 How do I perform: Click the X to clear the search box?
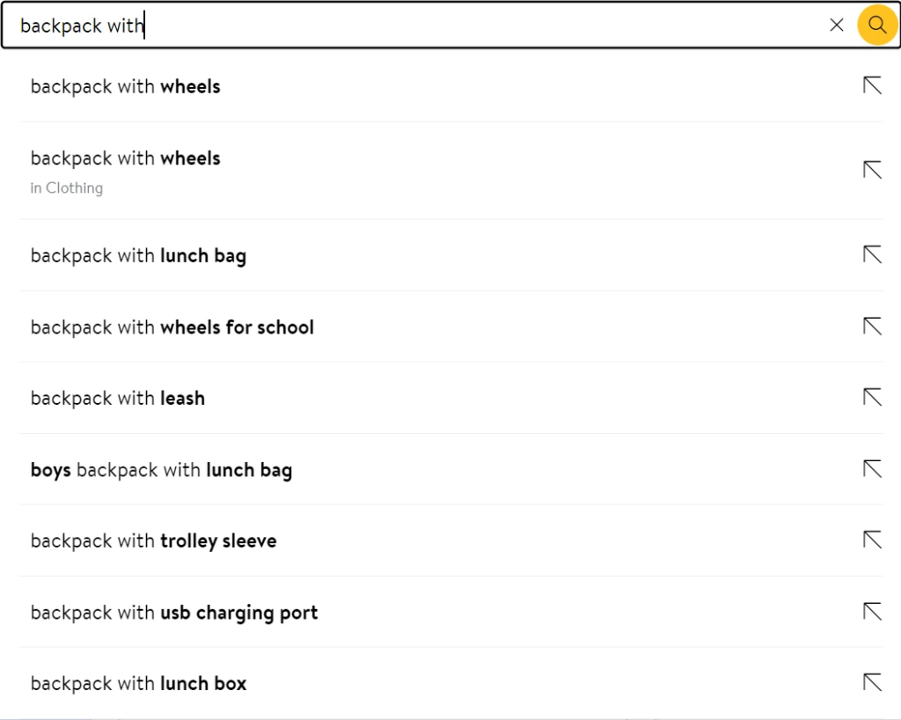[836, 25]
